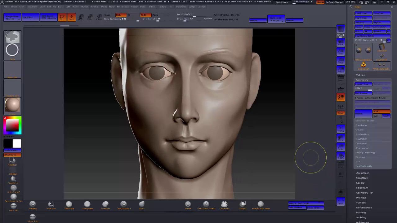Activate the Rotate transform icon
This screenshot has height=223, width=397.
tap(99, 17)
